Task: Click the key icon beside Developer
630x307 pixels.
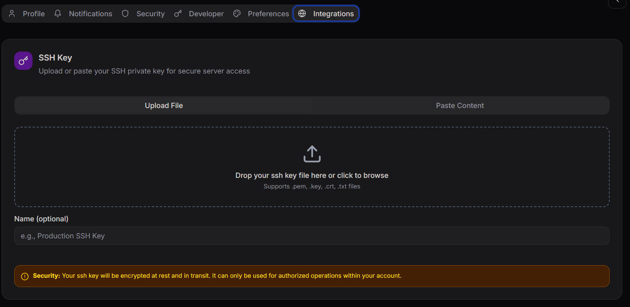Action: 178,14
